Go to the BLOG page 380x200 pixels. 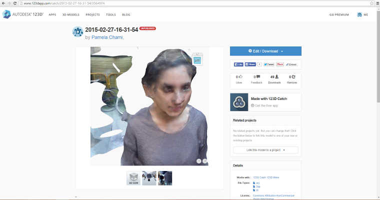pos(126,15)
